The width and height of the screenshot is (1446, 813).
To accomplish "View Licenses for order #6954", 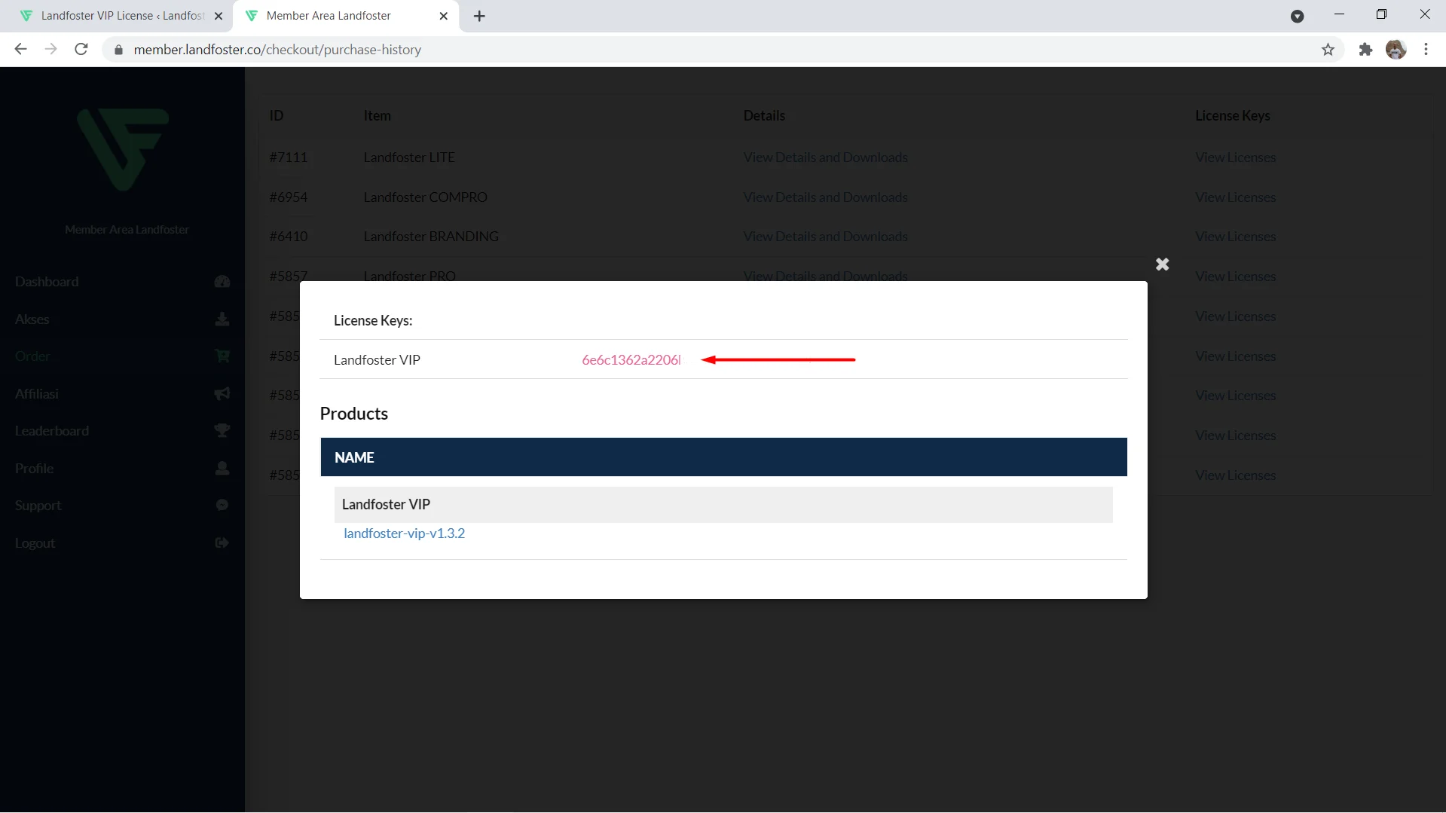I will click(1235, 197).
